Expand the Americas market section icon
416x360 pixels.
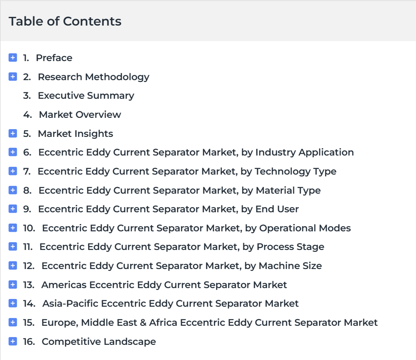[13, 285]
